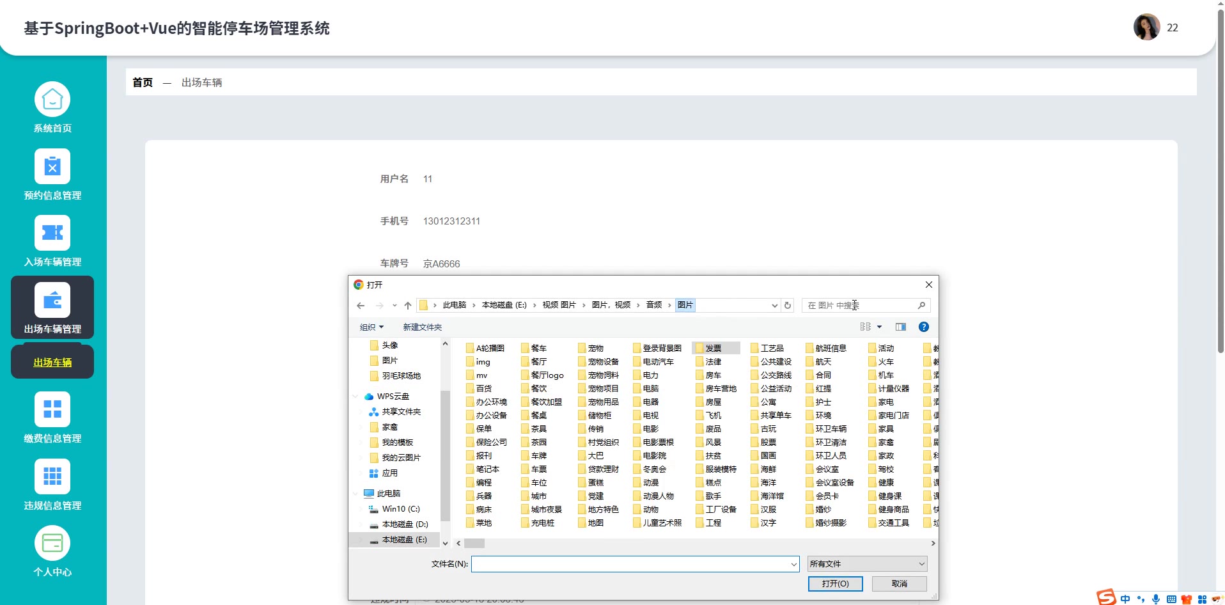
Task: Click the up-one-level arrow in file dialog
Action: pyautogui.click(x=408, y=306)
